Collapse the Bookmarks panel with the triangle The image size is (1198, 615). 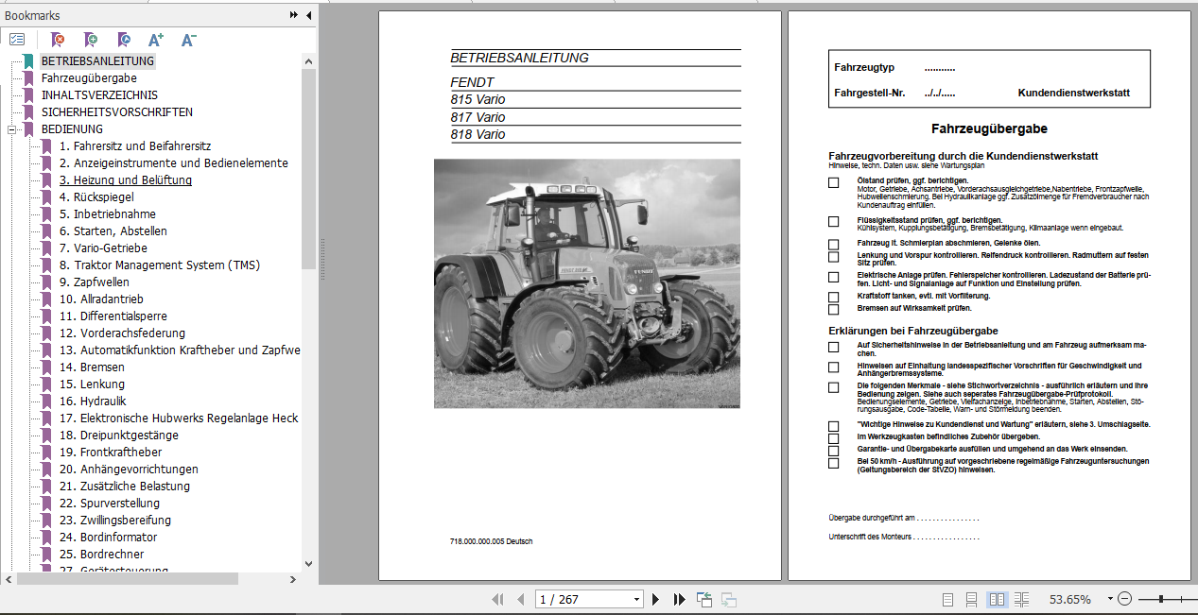coord(308,15)
